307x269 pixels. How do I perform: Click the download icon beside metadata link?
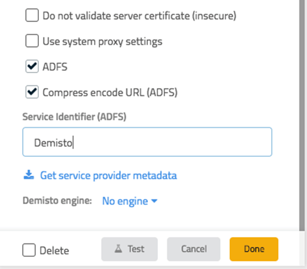point(29,175)
